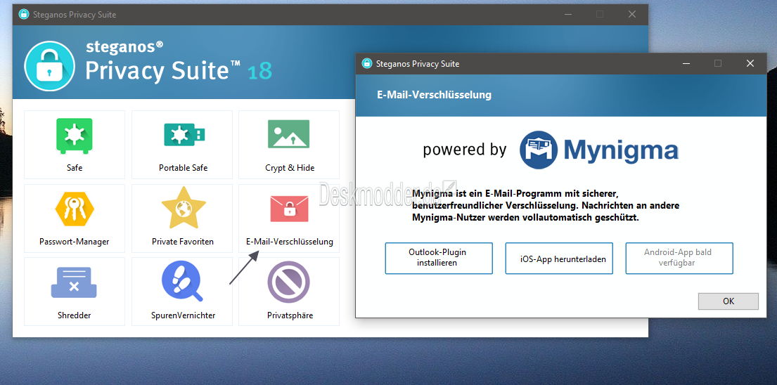Click the title bar padlock icon of main window

[x=24, y=14]
